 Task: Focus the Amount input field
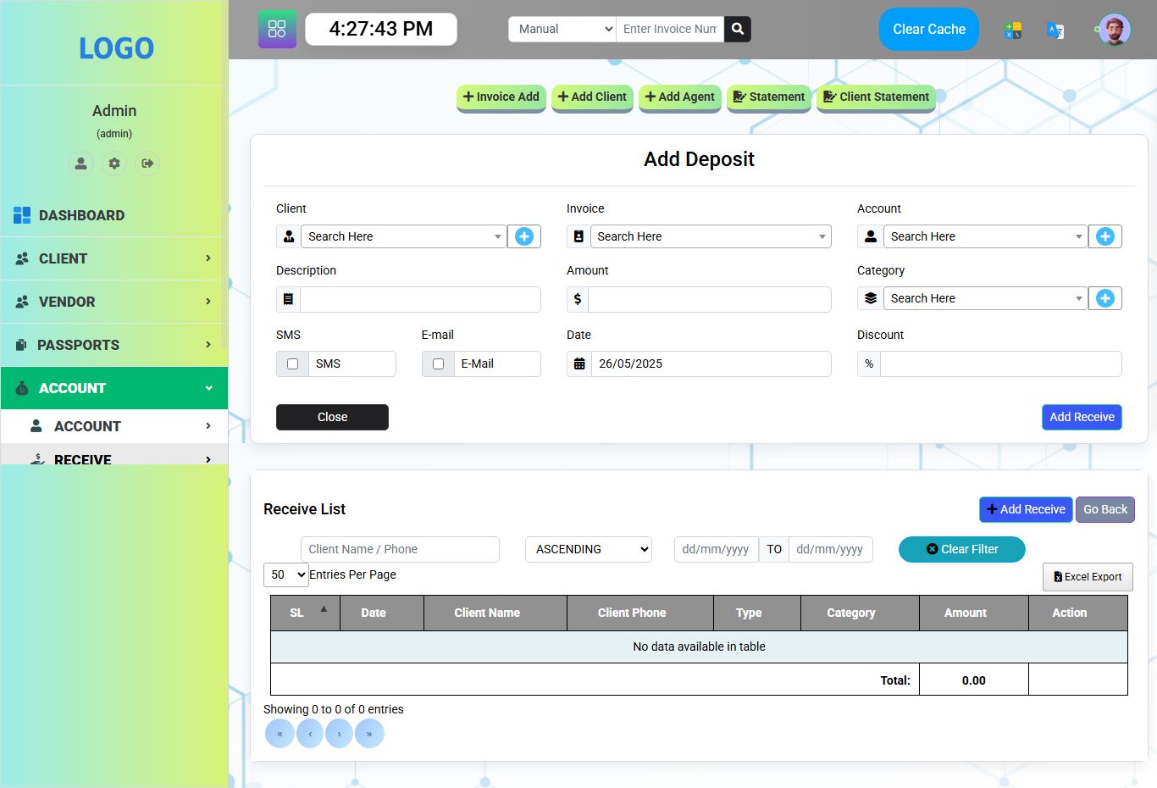point(710,299)
